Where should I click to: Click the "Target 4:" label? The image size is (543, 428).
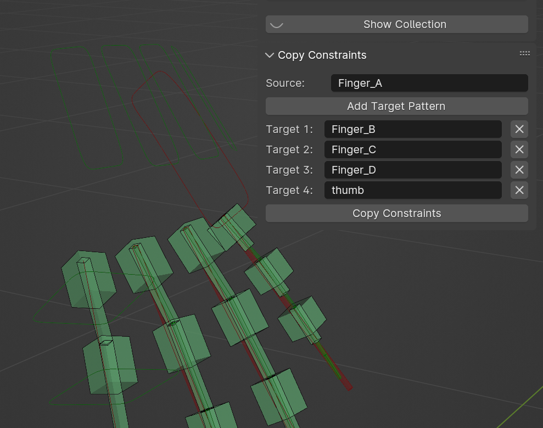tap(289, 190)
